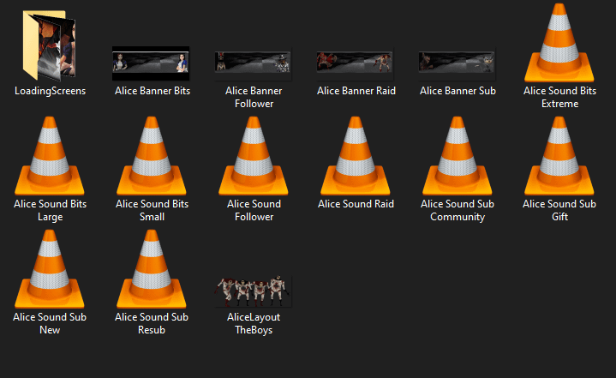Click the "Alice Sound Sub Resub" file name
The image size is (616, 378).
(152, 323)
